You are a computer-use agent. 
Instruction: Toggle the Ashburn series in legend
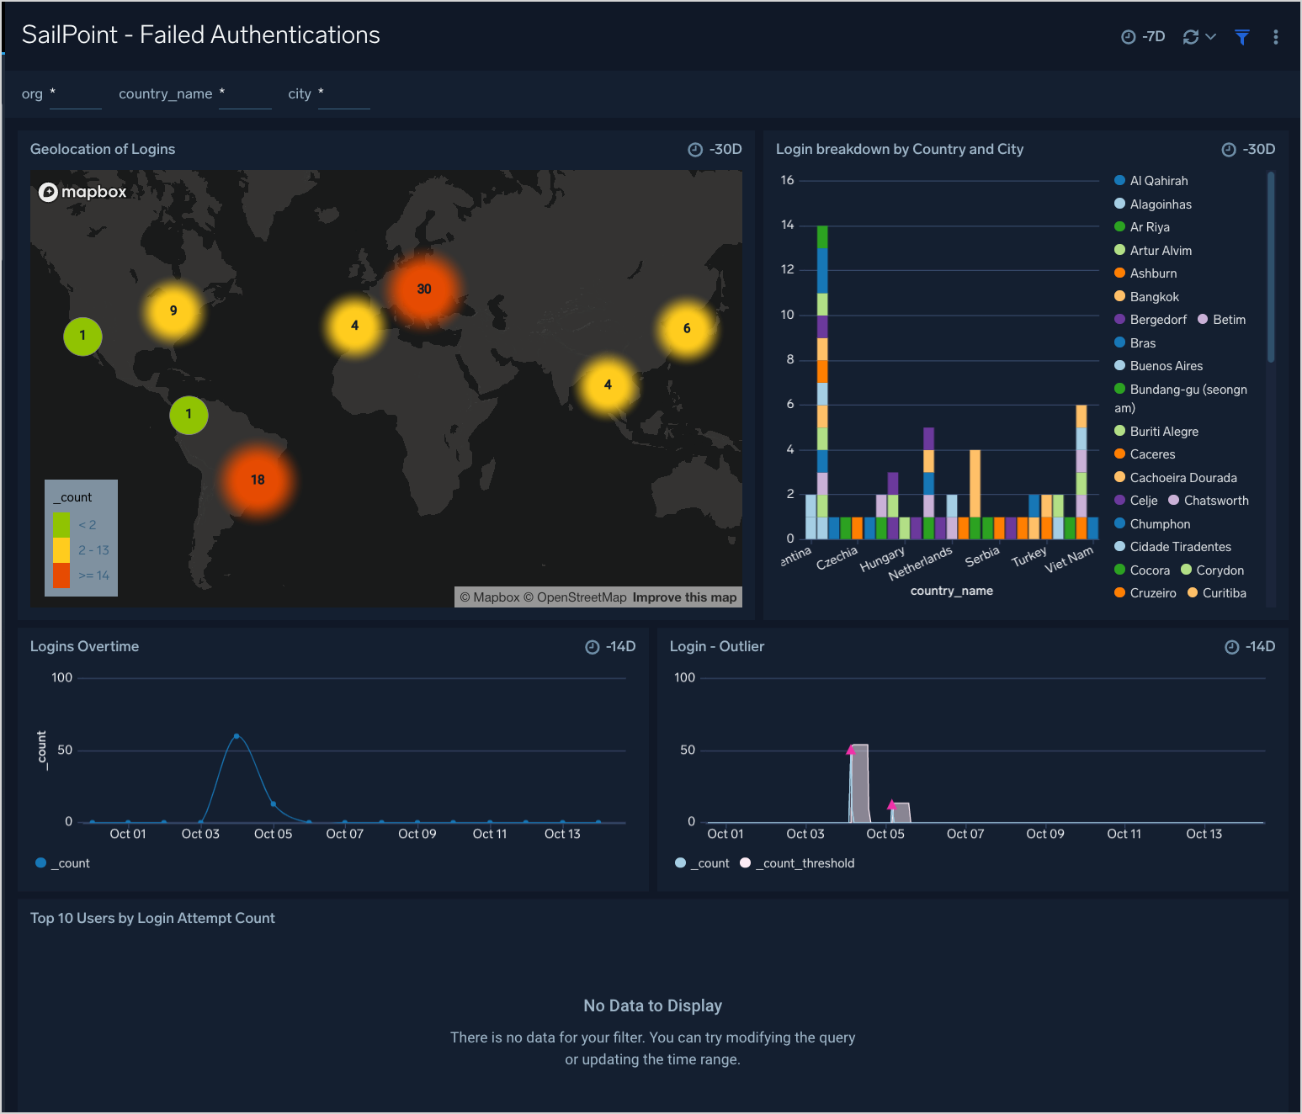click(1152, 273)
